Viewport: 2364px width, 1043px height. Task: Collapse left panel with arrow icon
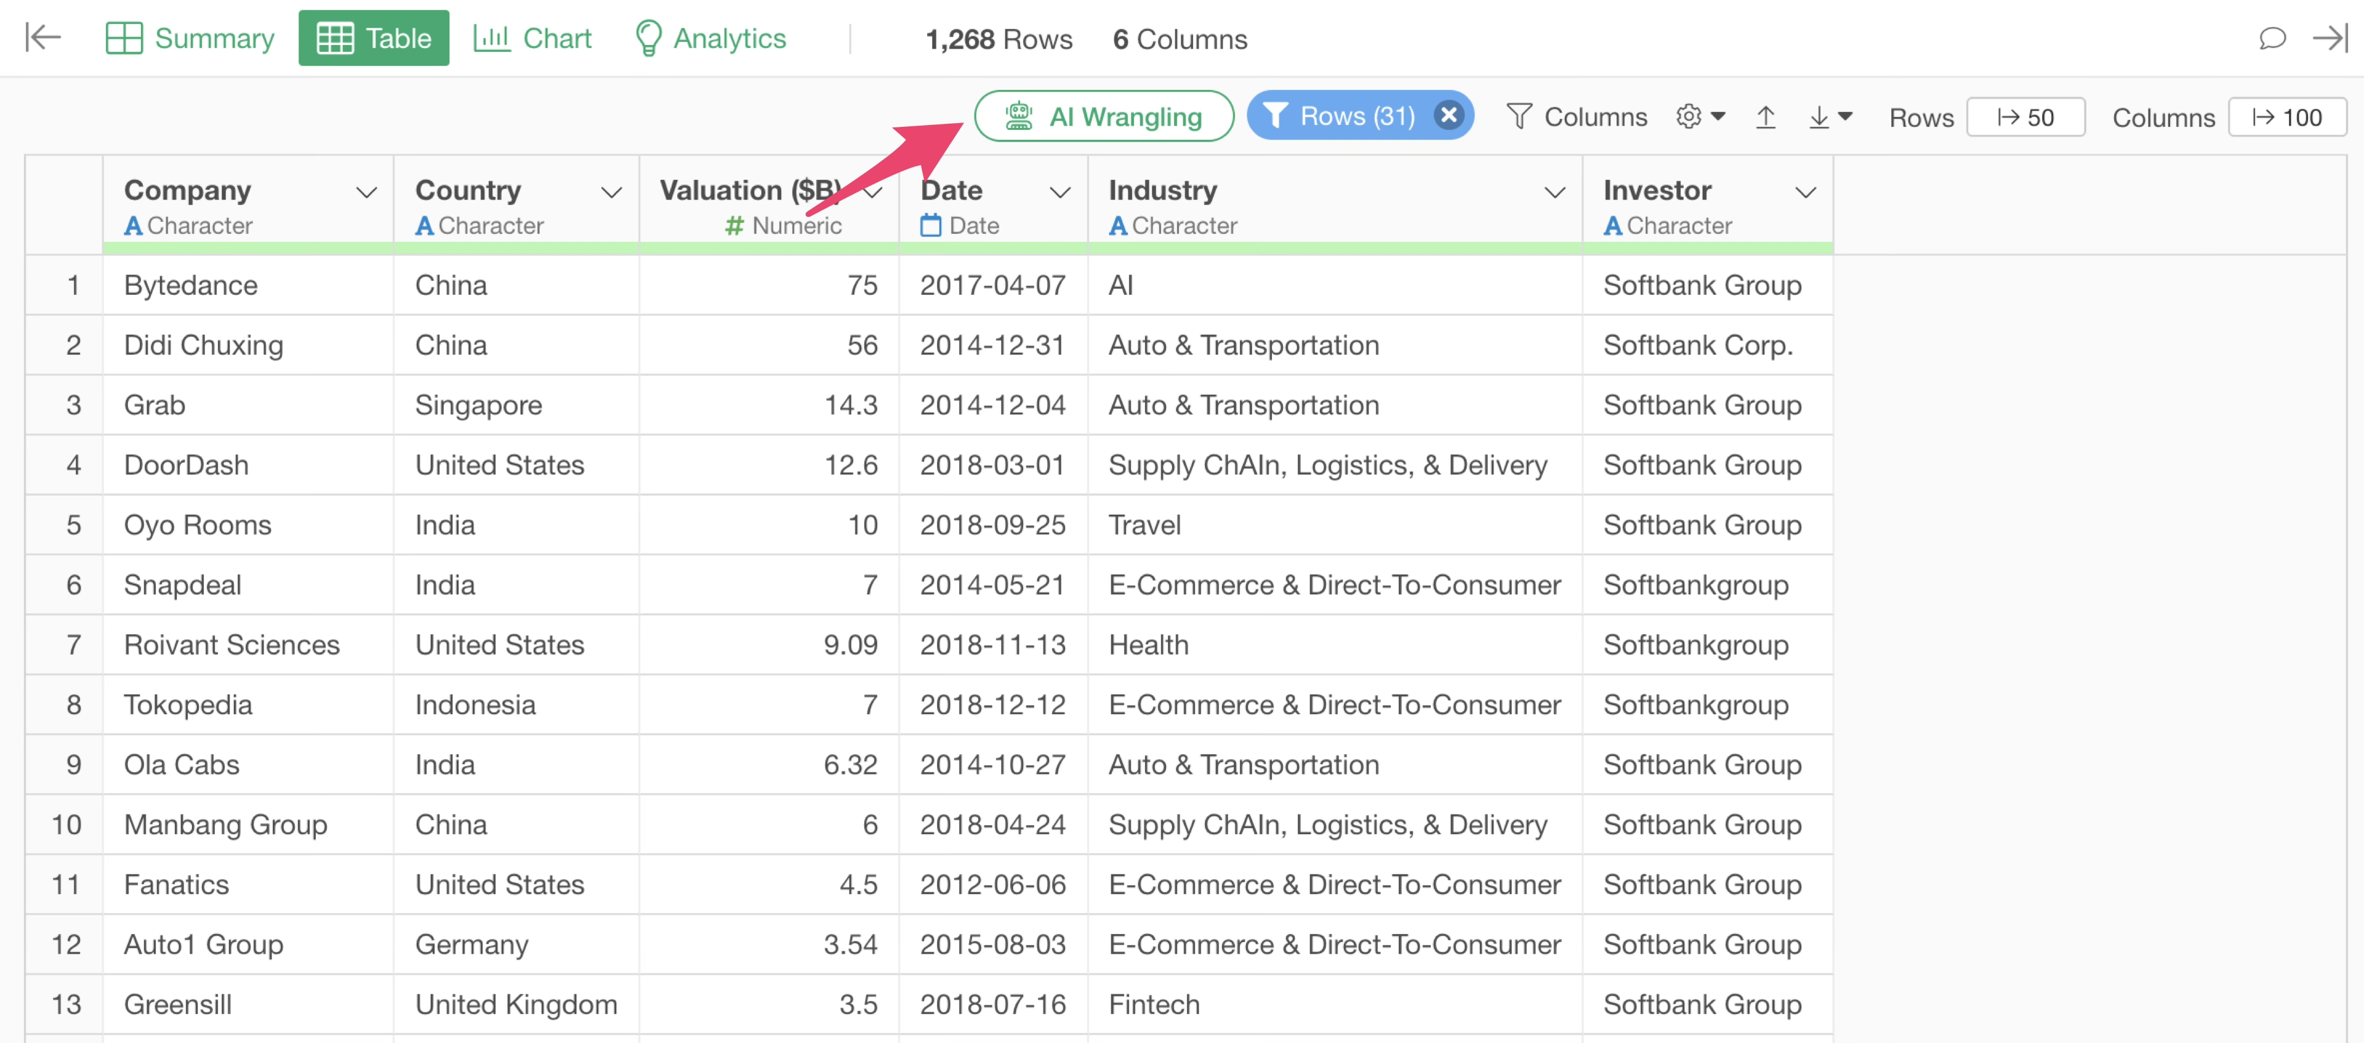coord(42,38)
